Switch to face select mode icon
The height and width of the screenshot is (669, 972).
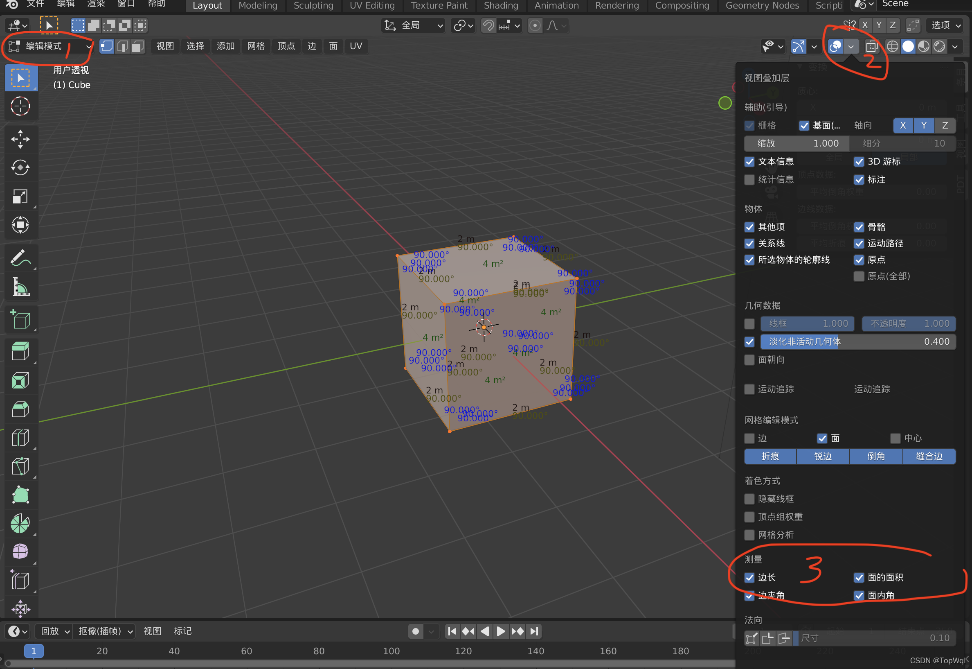pyautogui.click(x=137, y=46)
